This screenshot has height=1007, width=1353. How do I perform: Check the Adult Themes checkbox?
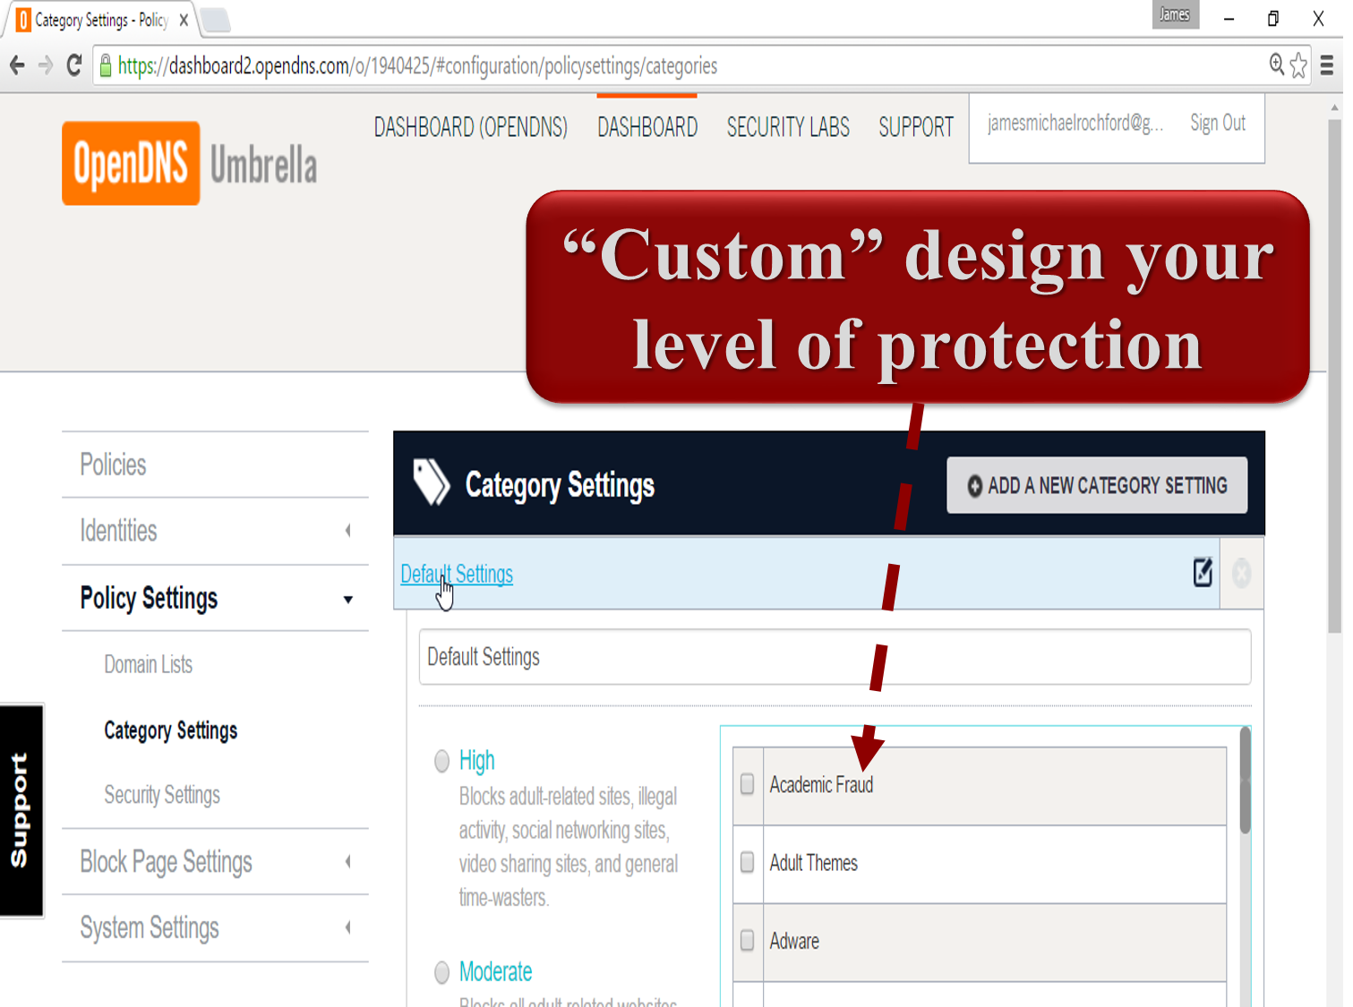click(x=747, y=862)
